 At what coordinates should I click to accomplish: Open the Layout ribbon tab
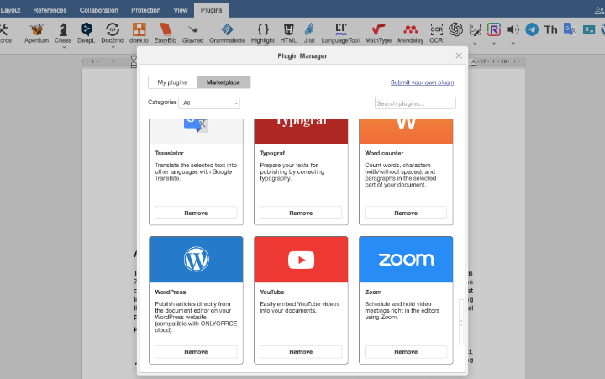10,10
